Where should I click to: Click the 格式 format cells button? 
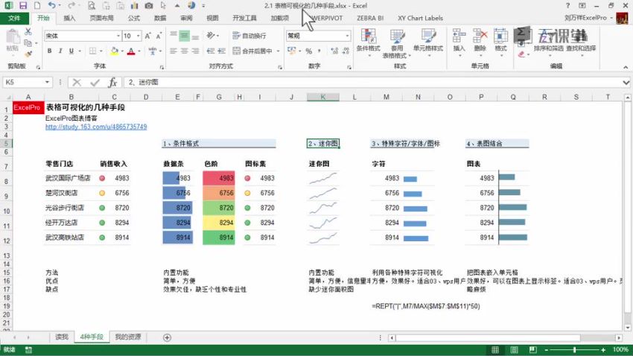coord(500,42)
